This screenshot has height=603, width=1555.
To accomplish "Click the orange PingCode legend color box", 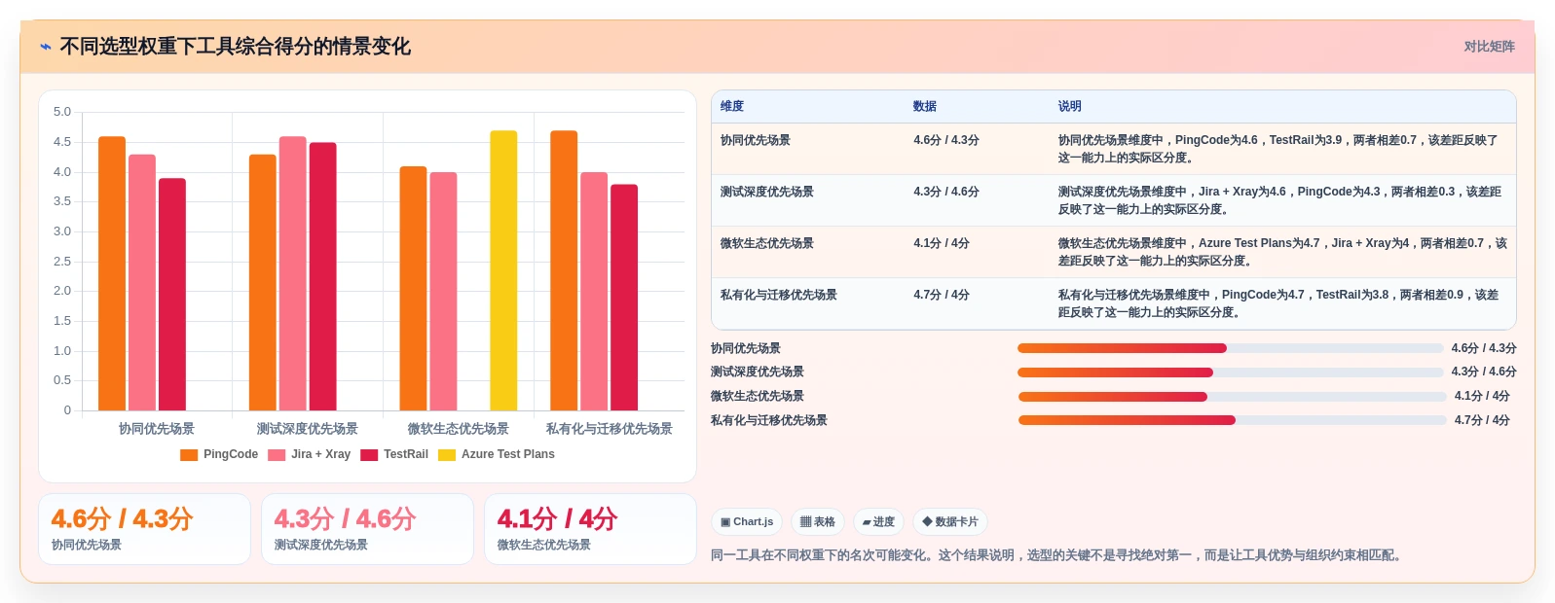I will coord(189,454).
